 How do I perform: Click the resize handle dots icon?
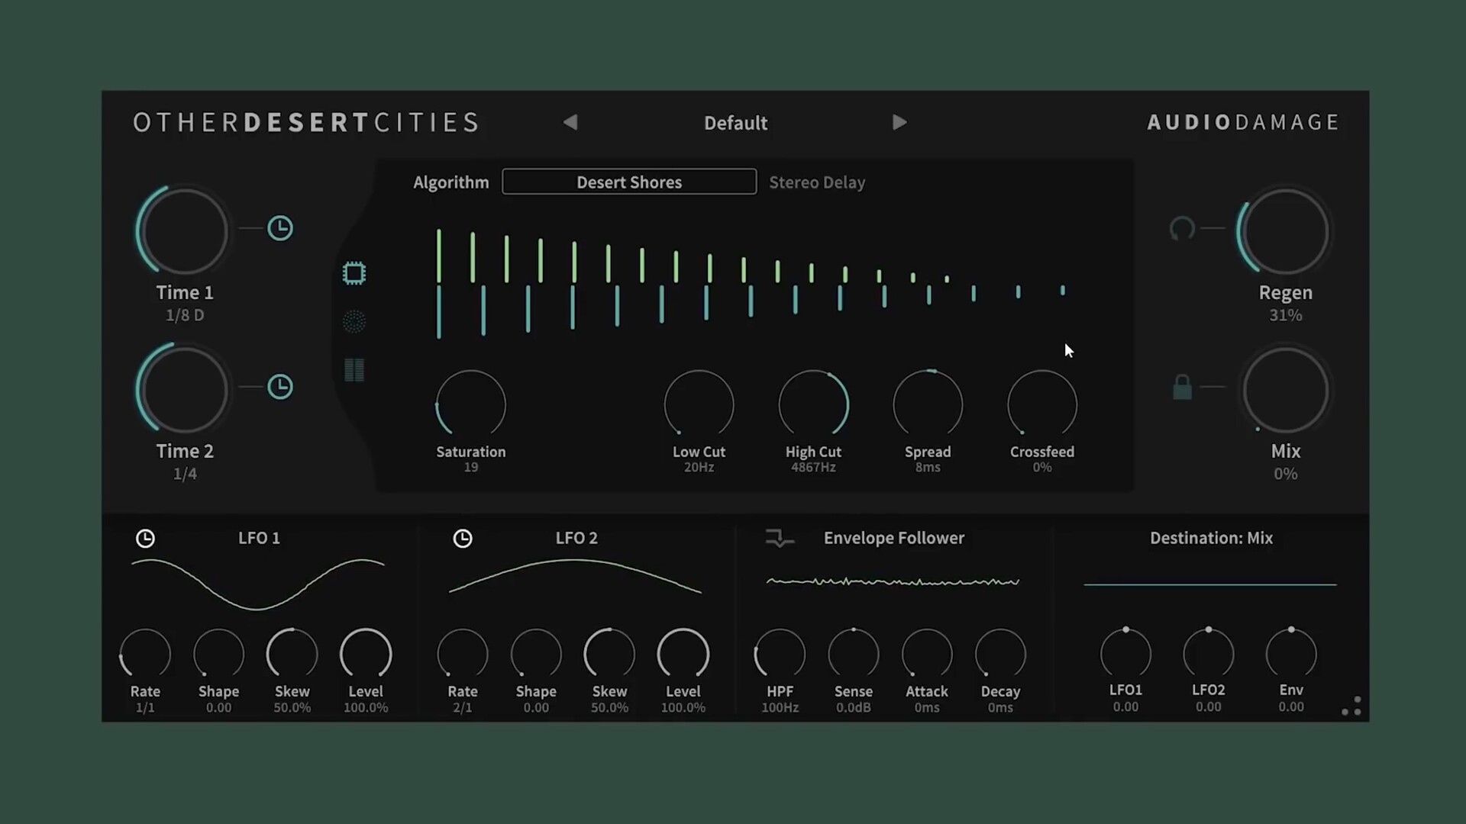(x=1351, y=707)
